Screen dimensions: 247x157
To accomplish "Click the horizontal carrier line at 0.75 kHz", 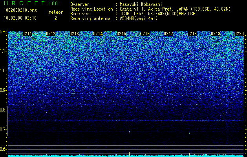I will point(126,120).
